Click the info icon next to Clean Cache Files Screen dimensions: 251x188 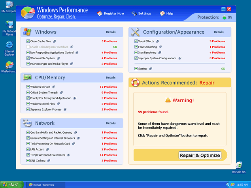[x=54, y=41]
